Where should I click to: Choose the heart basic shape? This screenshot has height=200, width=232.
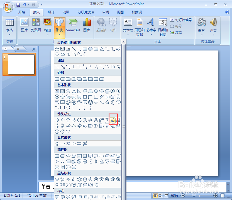pyautogui.click(x=96, y=102)
